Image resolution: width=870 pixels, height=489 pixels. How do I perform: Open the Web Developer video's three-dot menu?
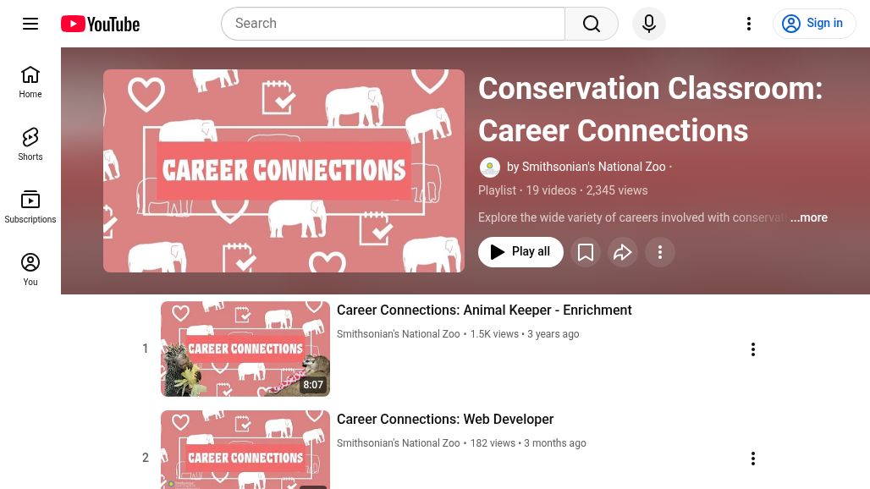pos(753,458)
